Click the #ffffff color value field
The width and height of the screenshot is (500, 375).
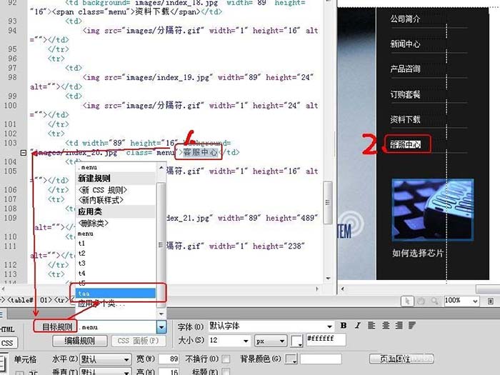(326, 339)
